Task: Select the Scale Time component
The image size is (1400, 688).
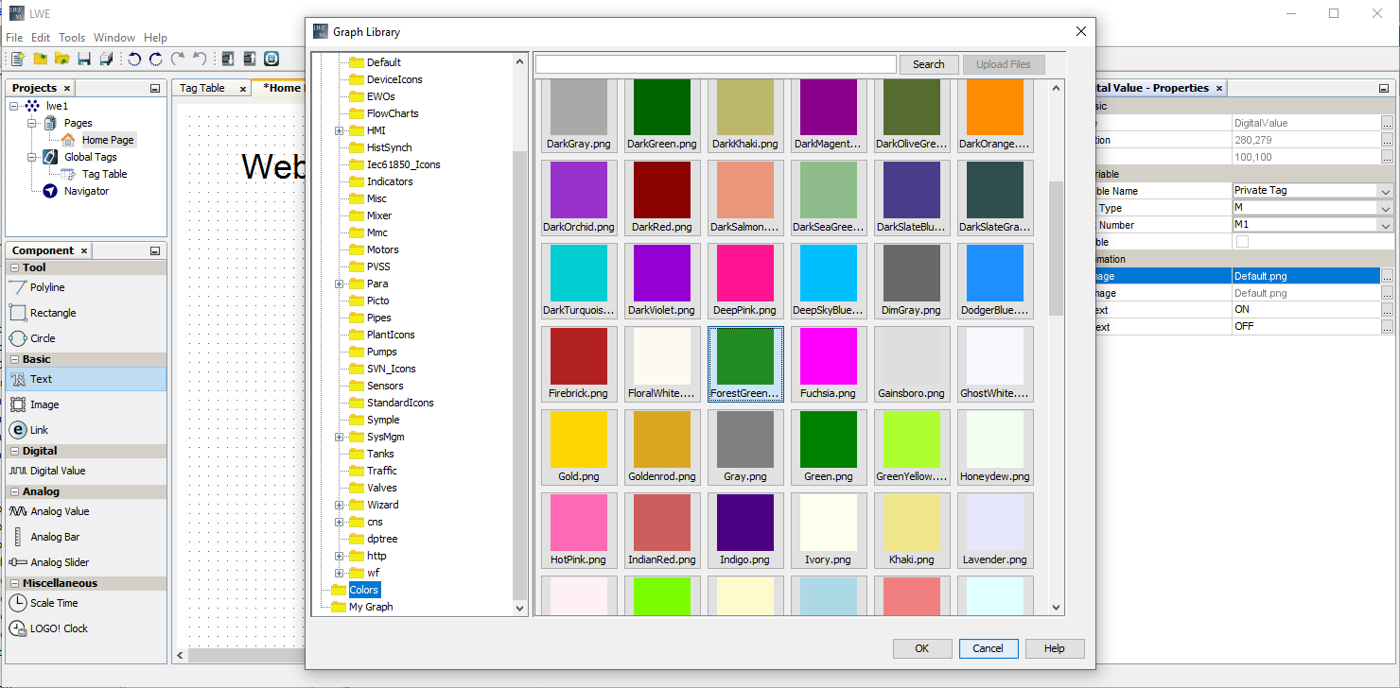Action: 53,603
